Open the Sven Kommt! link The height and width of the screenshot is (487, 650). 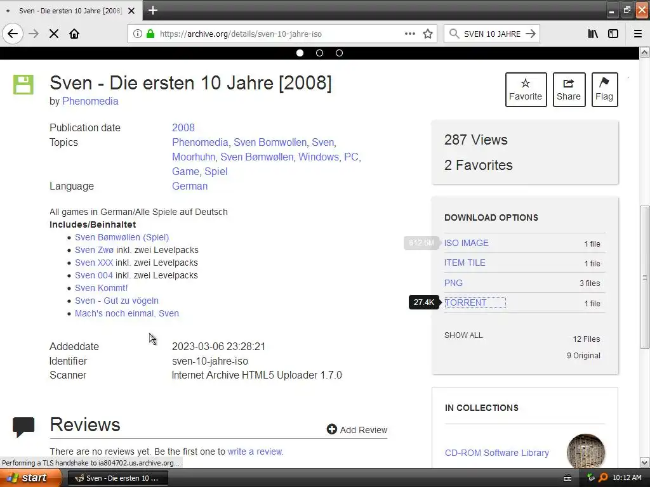[x=101, y=289]
